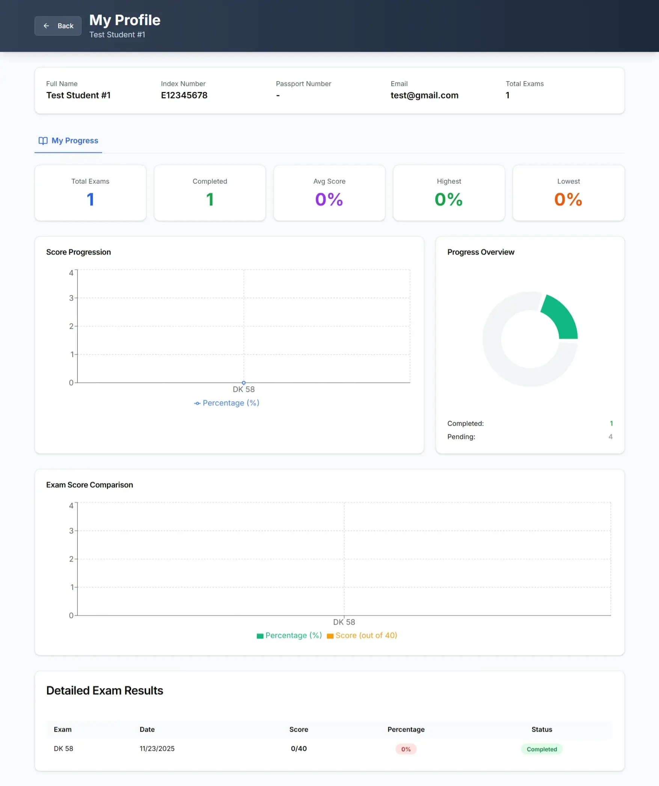Click the Percentage (%) legend in Score Progression

(226, 403)
